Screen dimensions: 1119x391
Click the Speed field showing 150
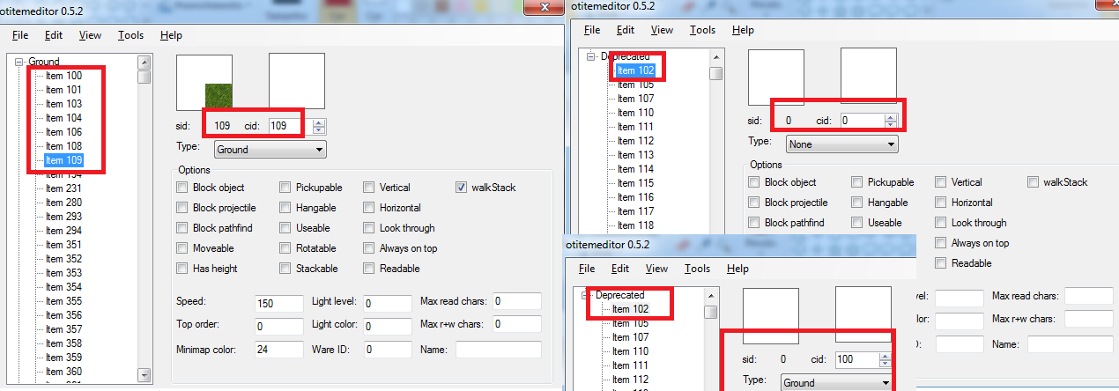[279, 303]
